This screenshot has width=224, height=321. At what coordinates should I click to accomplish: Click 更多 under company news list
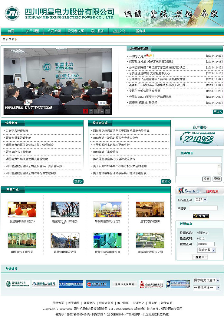pyautogui.click(x=217, y=112)
